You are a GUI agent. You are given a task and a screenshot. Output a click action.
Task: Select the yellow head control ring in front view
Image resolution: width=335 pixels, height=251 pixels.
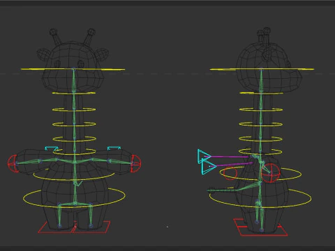tap(73, 69)
